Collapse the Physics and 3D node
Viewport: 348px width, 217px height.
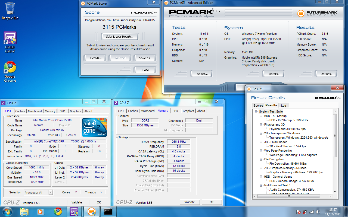261,125
